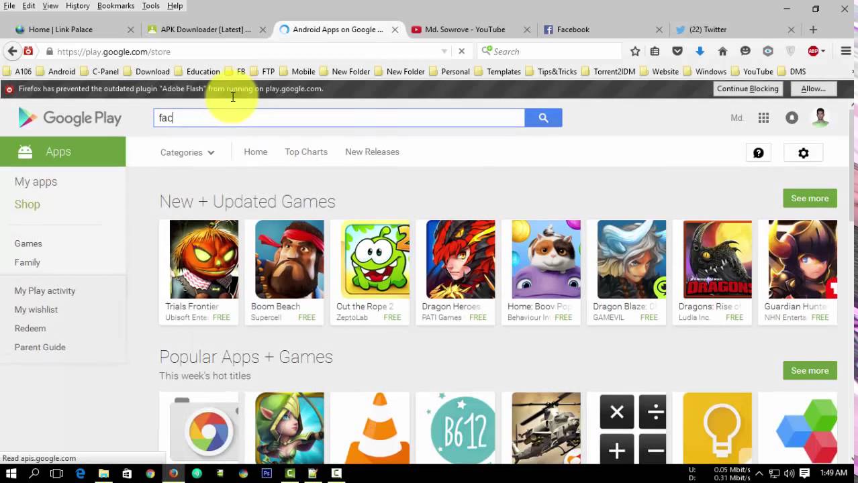Open Home in the Play Store nav
This screenshot has height=483, width=858.
[x=255, y=152]
